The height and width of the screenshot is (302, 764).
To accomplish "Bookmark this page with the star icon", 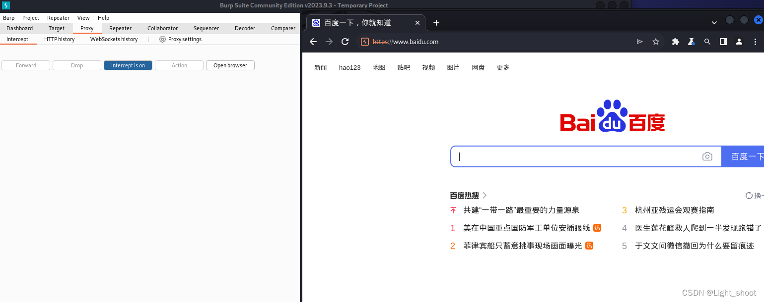I will click(656, 42).
